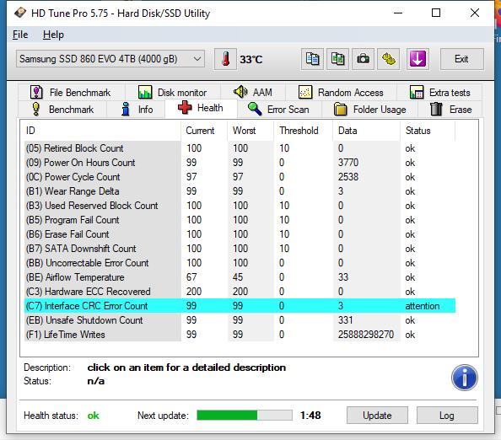Viewport: 501px width, 440px height.
Task: Select the (B7) SATA Downshift Count row
Action: (x=240, y=249)
